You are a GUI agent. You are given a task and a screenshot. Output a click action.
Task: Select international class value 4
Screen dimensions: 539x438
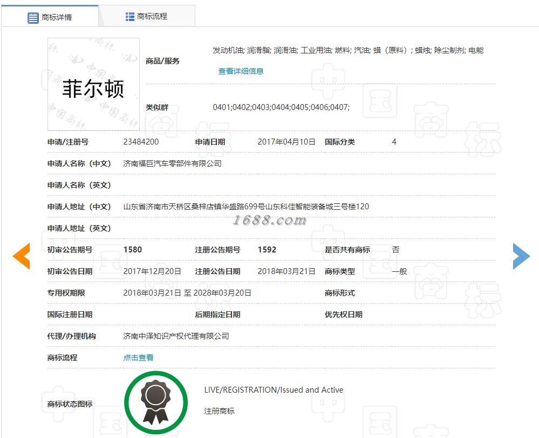click(394, 142)
